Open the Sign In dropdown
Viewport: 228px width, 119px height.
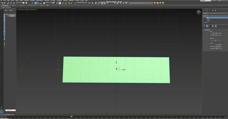[x=205, y=1]
